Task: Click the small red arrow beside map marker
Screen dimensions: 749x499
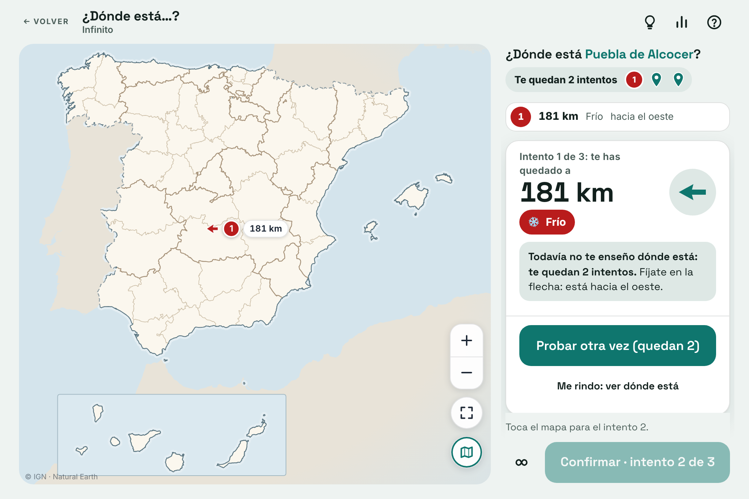Action: pos(212,229)
